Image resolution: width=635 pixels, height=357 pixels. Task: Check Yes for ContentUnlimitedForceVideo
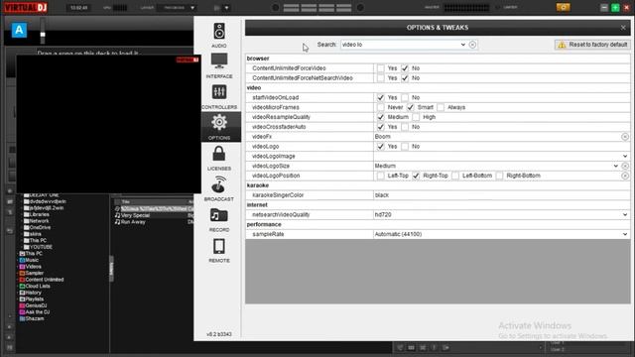pos(380,68)
